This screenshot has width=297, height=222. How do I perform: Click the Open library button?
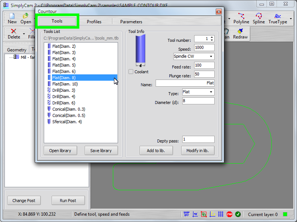click(x=60, y=151)
